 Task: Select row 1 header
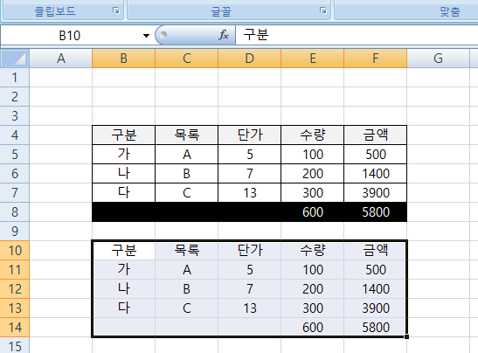click(15, 78)
